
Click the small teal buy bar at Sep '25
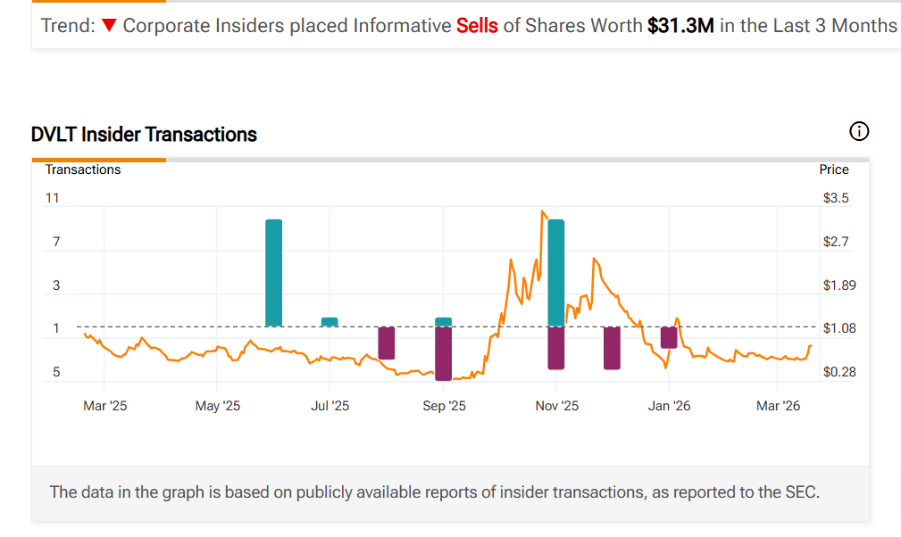pos(444,322)
